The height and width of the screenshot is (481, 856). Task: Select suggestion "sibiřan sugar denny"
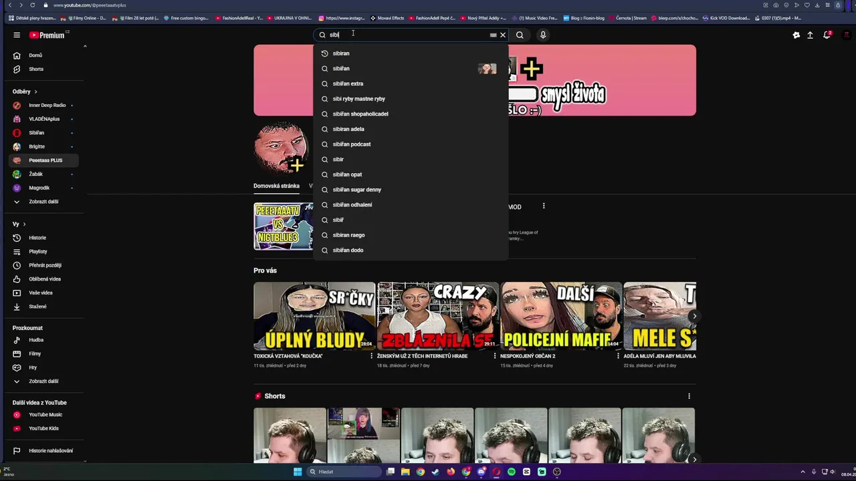[411, 190]
